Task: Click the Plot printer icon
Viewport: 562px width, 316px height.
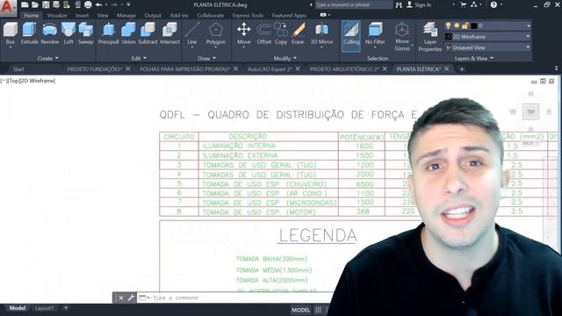Action: (x=88, y=5)
